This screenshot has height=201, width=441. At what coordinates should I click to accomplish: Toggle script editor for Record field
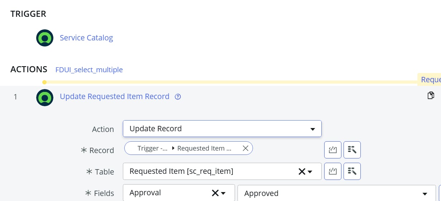[x=333, y=150]
